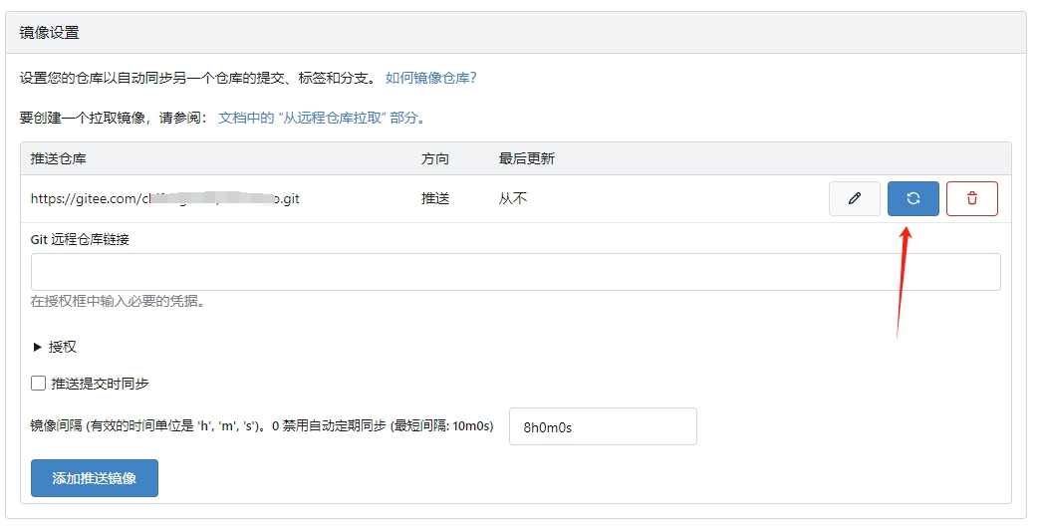Open the 如何镜像仓库? help link
This screenshot has width=1041, height=530.
pos(431,78)
